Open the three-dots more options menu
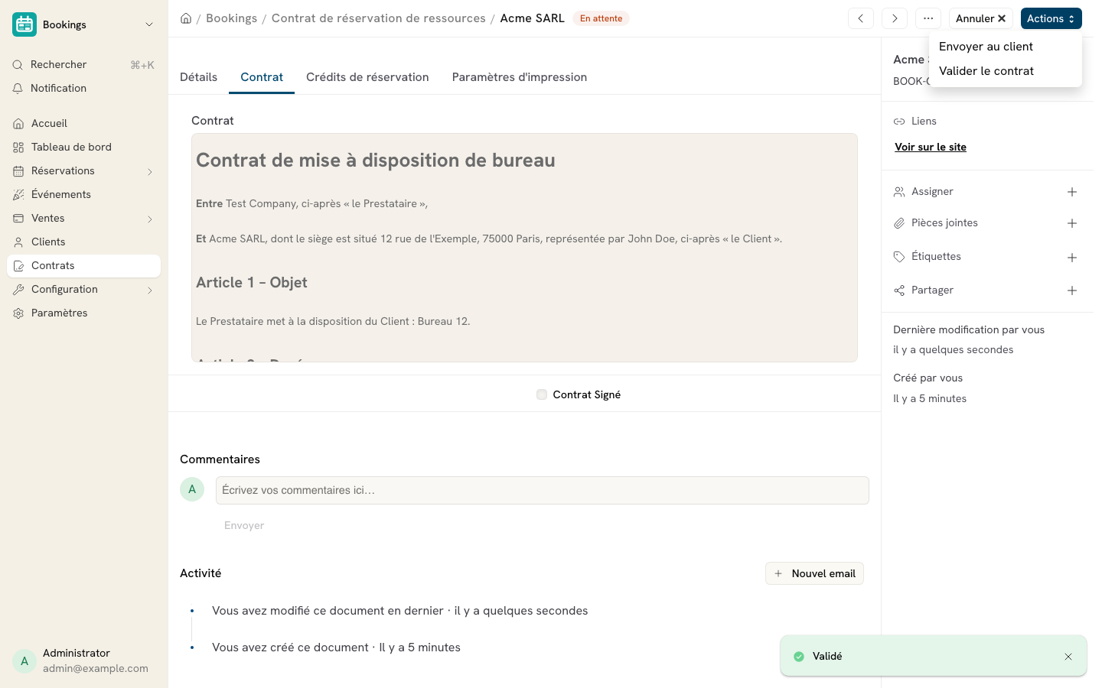This screenshot has width=1102, height=688. [928, 18]
